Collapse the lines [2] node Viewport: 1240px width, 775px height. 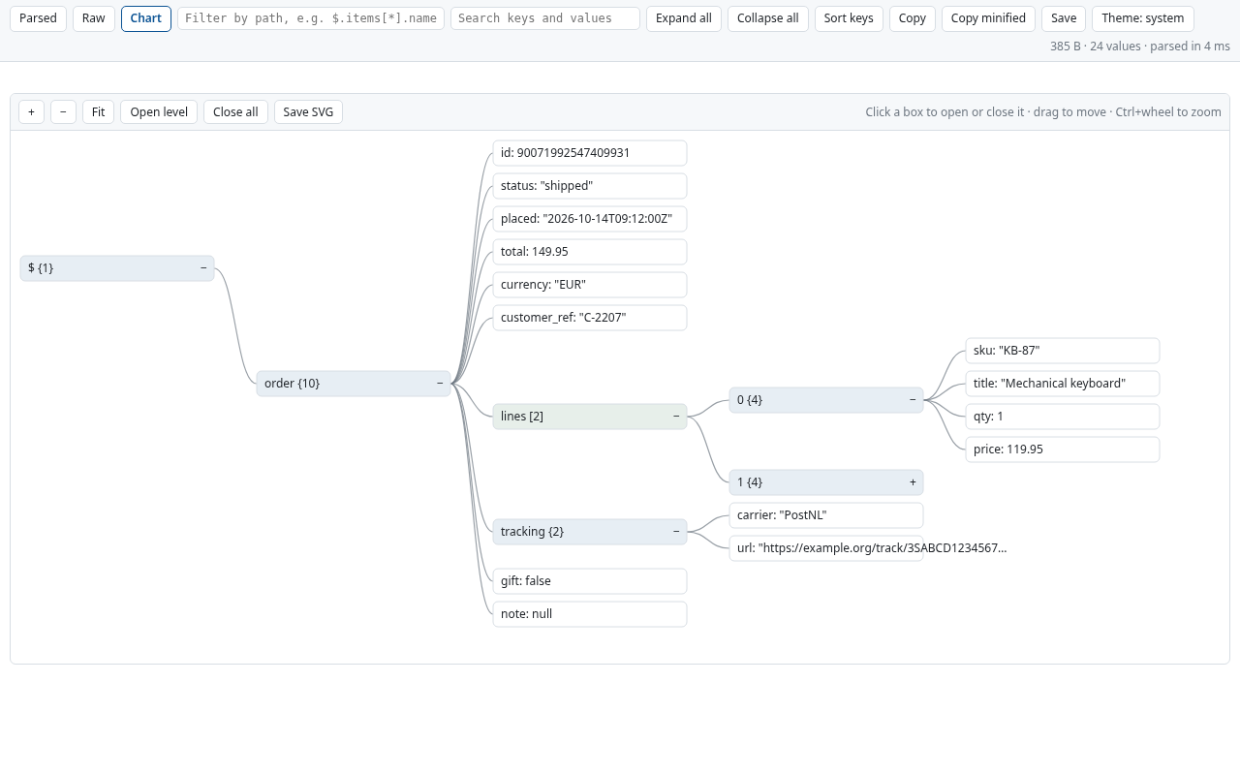click(x=676, y=417)
